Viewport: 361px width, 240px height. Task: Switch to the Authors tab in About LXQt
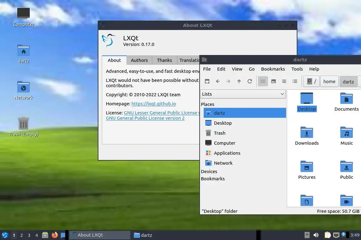(139, 60)
